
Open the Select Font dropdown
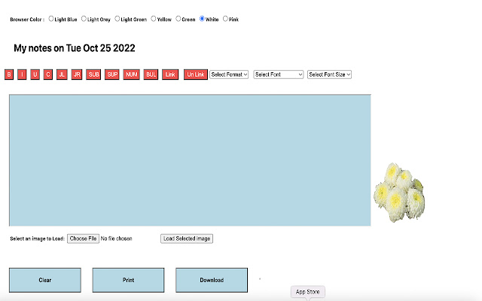[279, 74]
